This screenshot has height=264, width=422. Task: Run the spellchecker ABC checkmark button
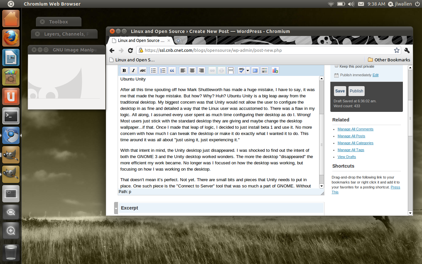pyautogui.click(x=242, y=70)
